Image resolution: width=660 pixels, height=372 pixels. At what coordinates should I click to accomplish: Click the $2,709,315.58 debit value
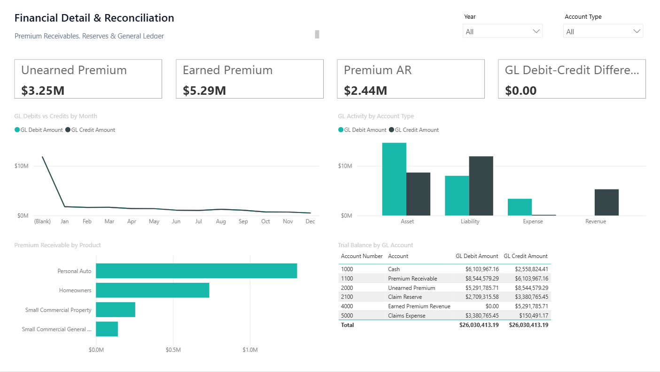pos(482,297)
